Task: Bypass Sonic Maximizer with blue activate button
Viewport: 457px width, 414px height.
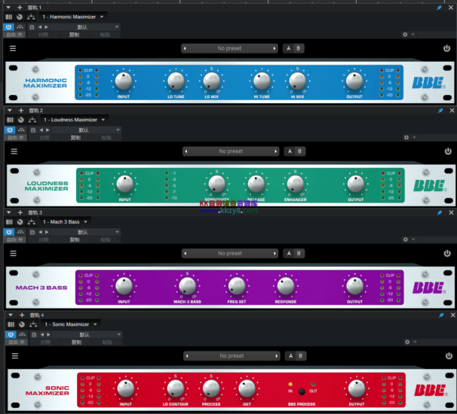Action: [x=11, y=334]
